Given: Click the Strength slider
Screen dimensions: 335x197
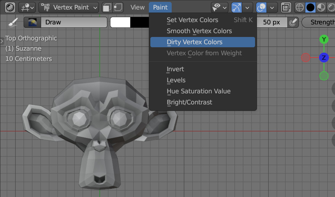Looking at the screenshot, I should [318, 22].
